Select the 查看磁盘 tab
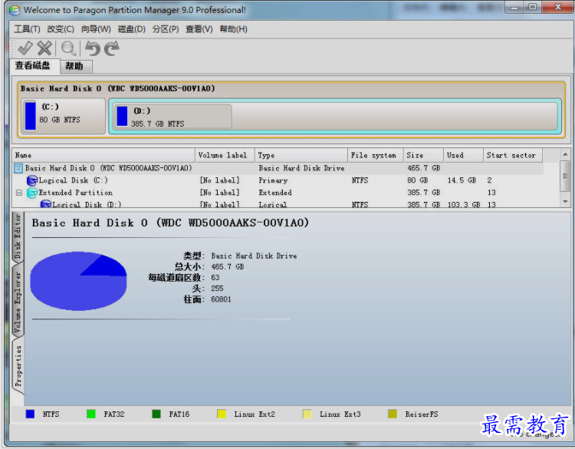This screenshot has height=449, width=575. click(33, 66)
